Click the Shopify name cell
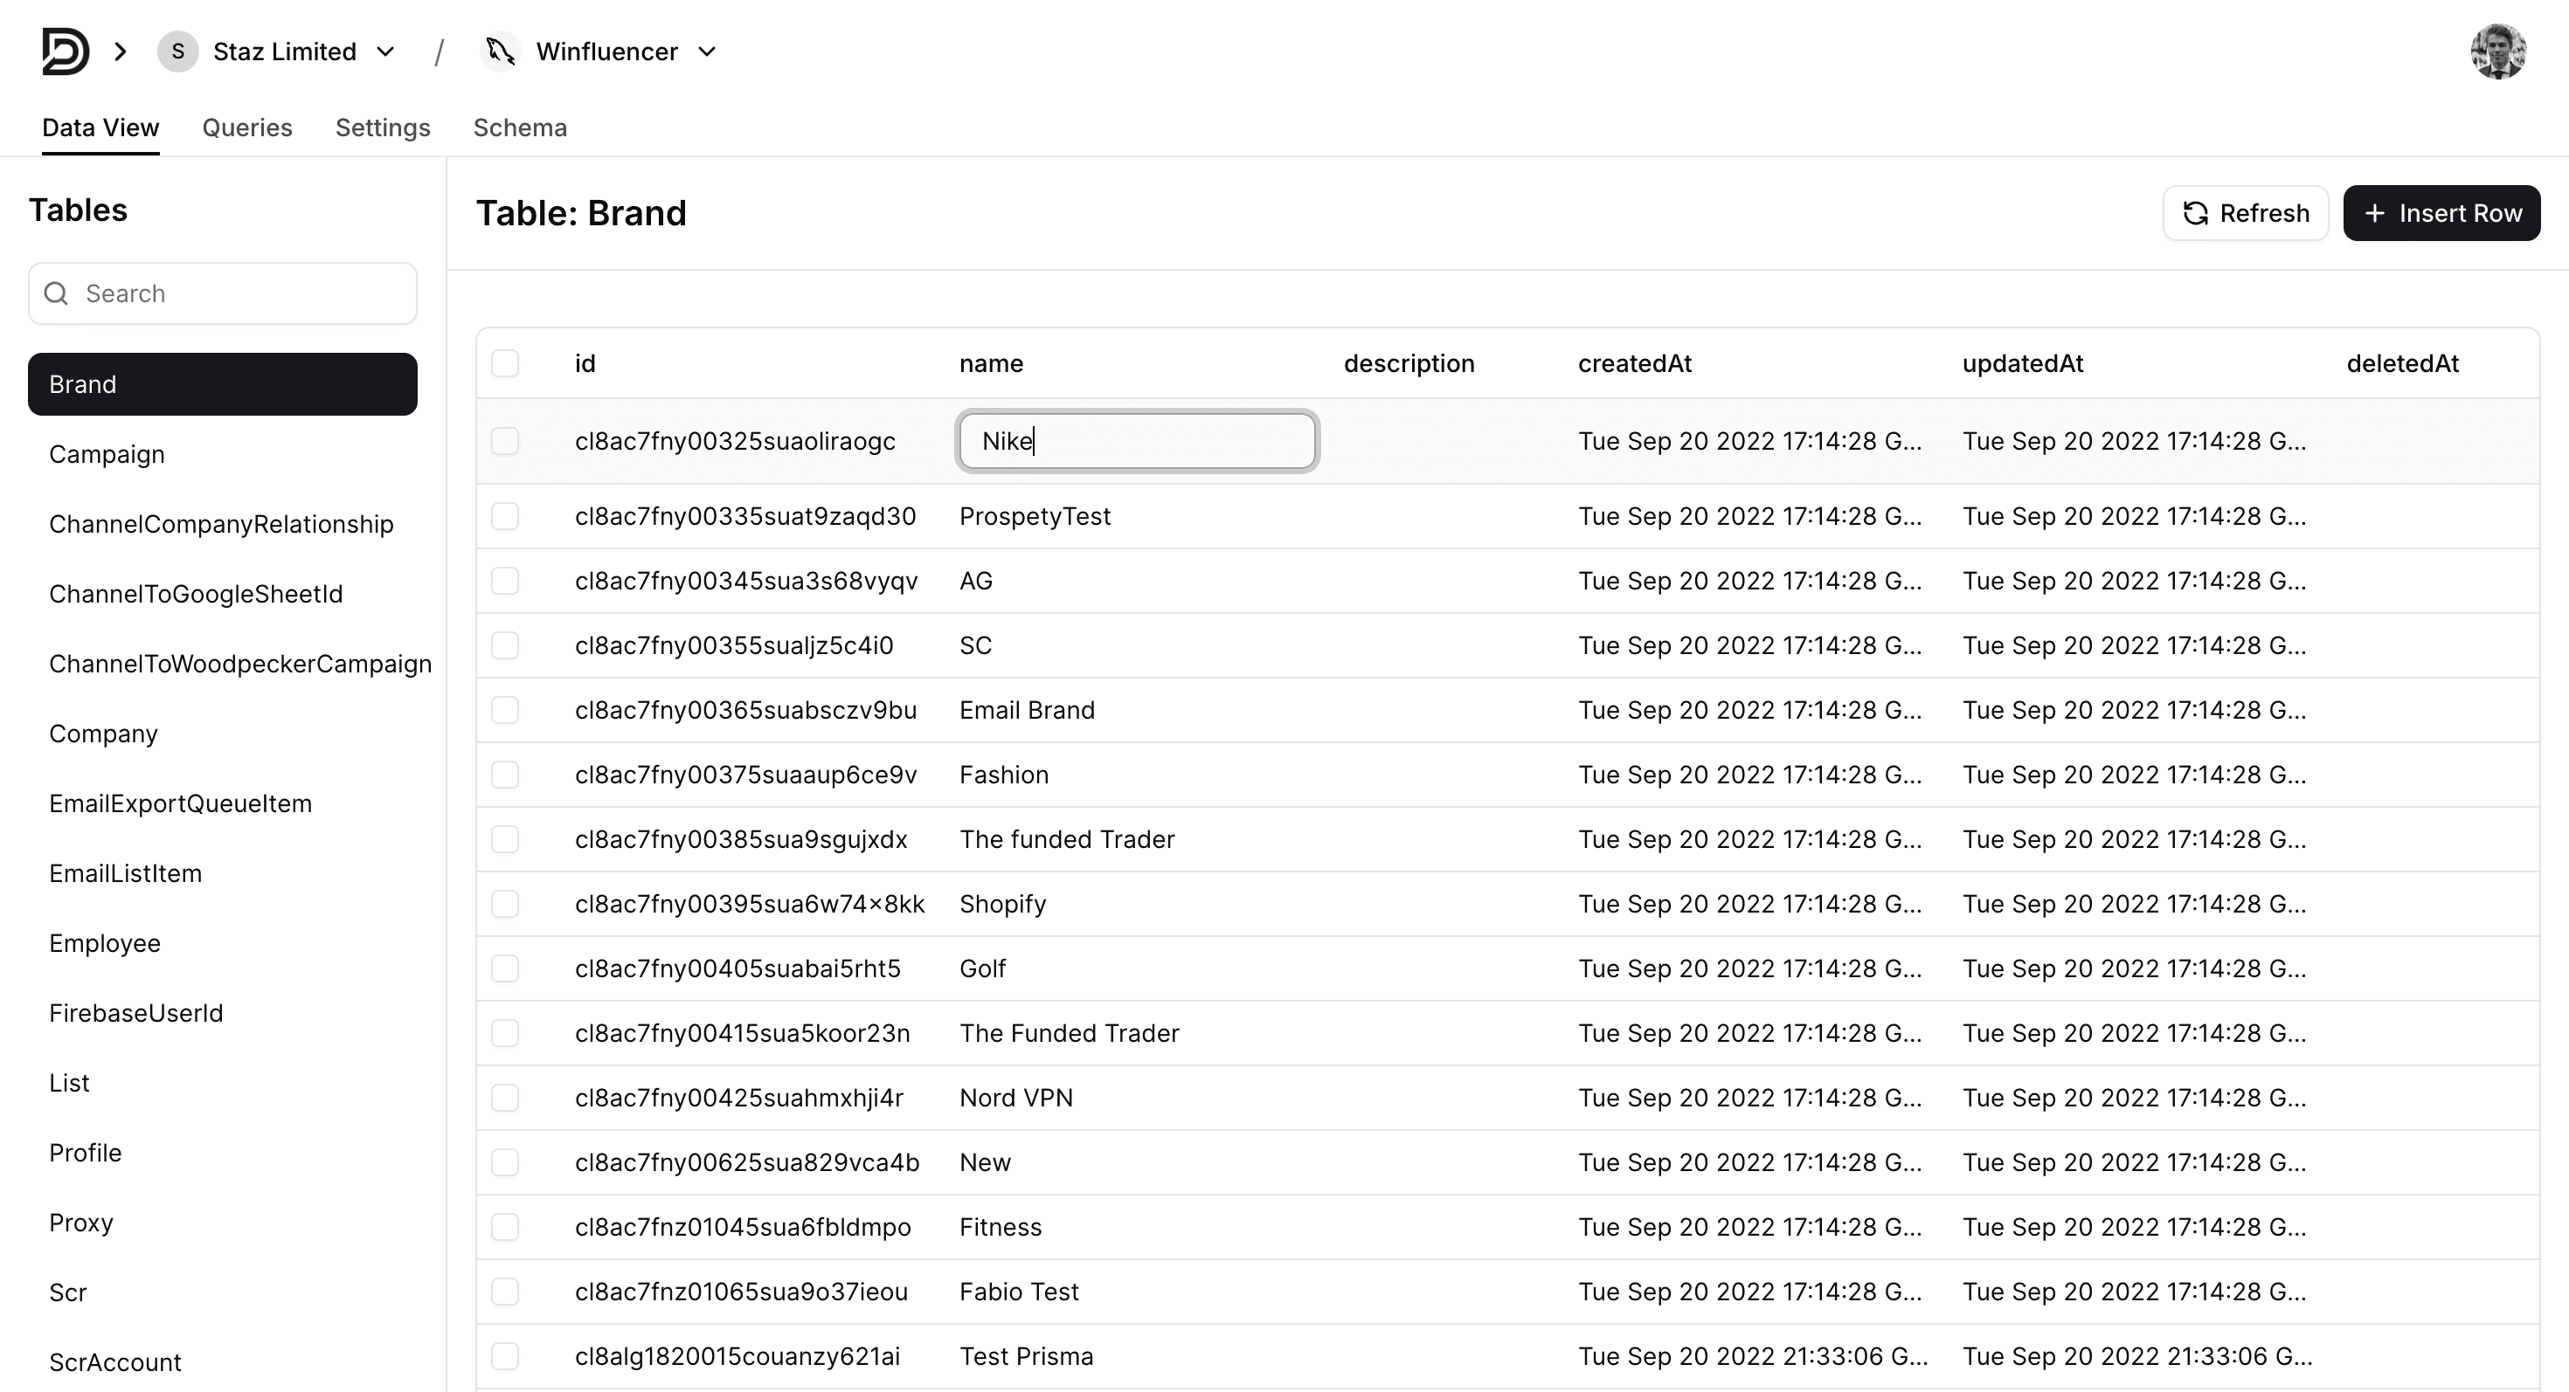The image size is (2569, 1392). (1003, 904)
